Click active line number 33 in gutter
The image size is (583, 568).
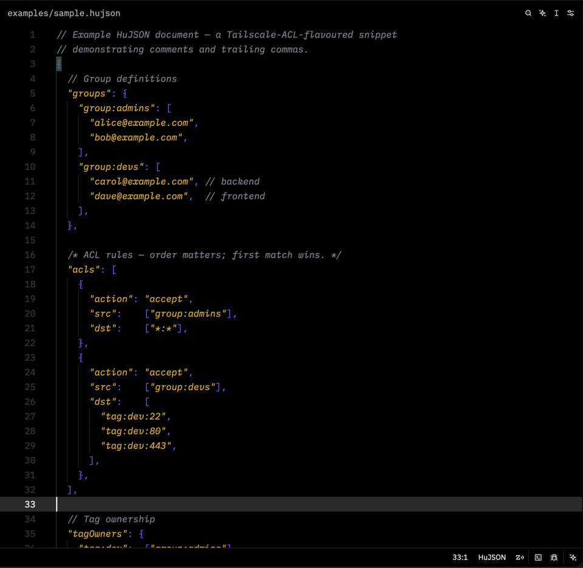click(x=30, y=504)
